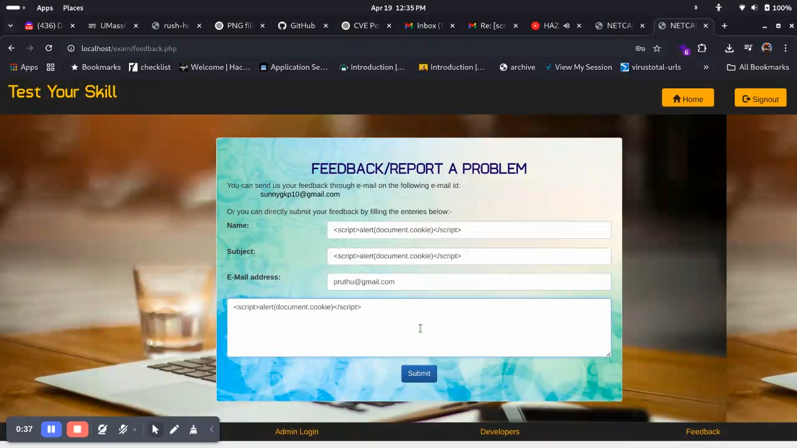Open the All Bookmarks folder
797x448 pixels.
[758, 67]
